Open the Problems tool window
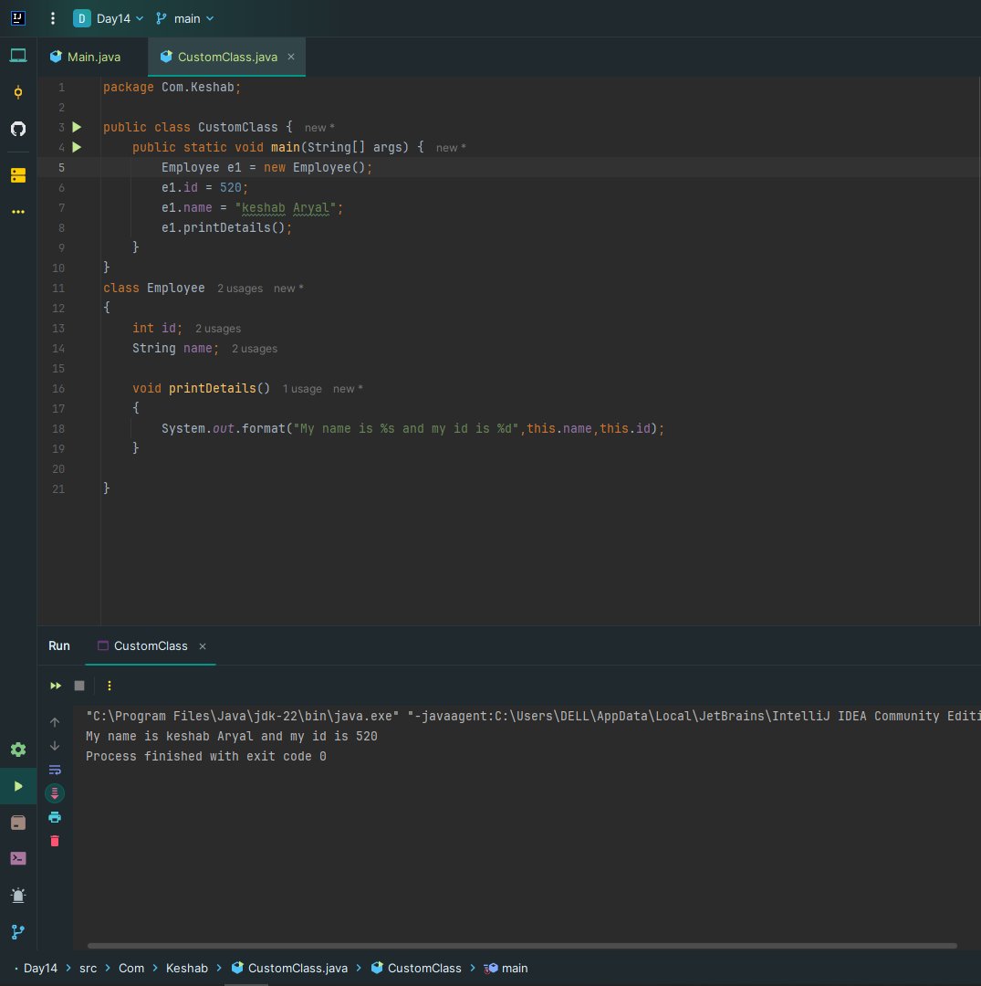981x986 pixels. click(x=18, y=896)
